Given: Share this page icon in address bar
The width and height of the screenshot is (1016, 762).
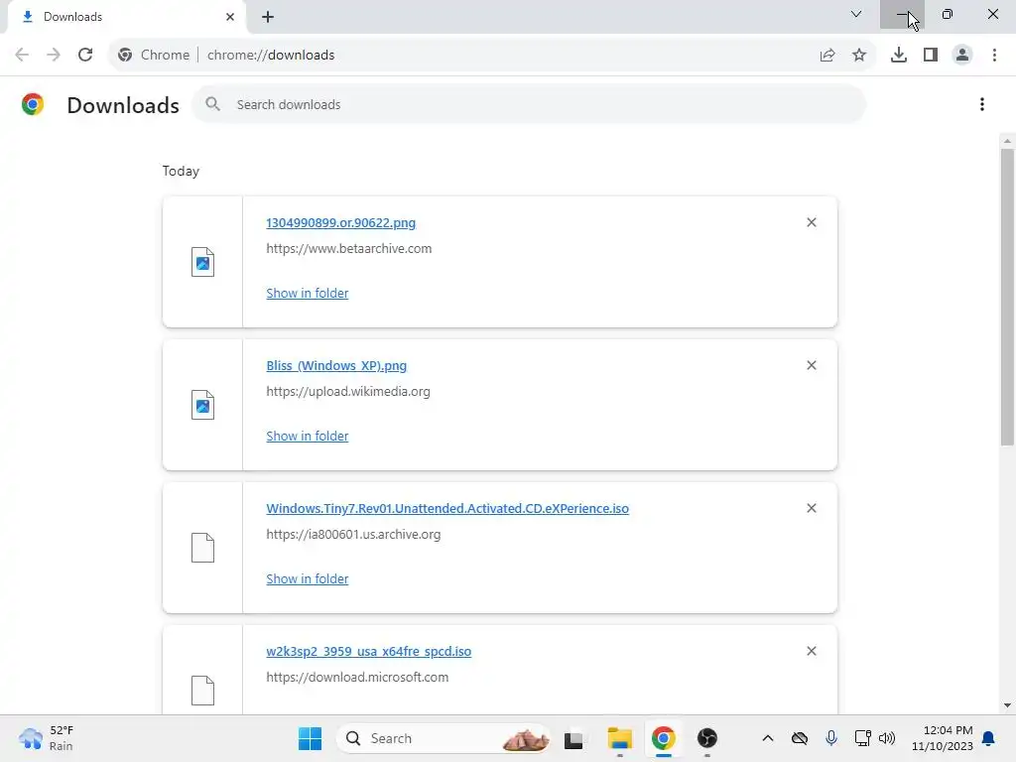Looking at the screenshot, I should coord(827,56).
